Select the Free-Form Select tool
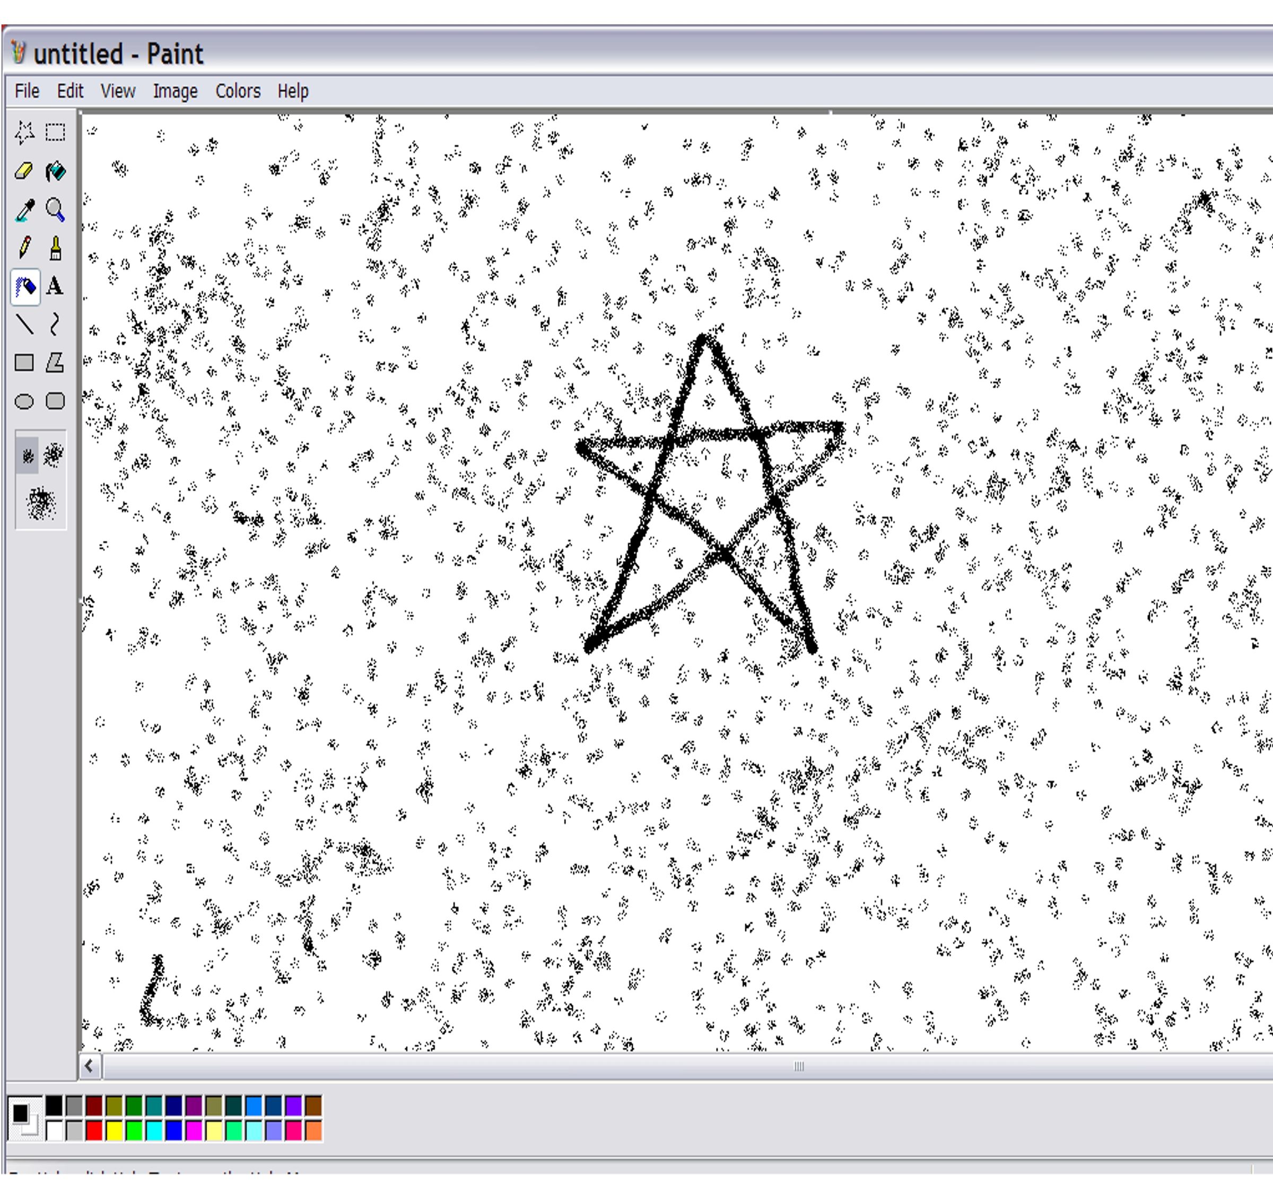 (x=25, y=133)
